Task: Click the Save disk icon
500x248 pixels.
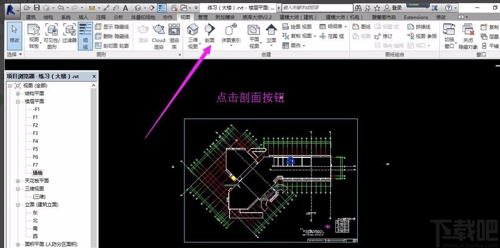Action: click(37, 7)
